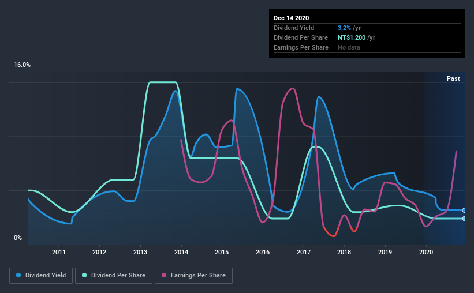Select the blue Dividend Yield endpoint marker
The width and height of the screenshot is (474, 293).
pos(464,211)
